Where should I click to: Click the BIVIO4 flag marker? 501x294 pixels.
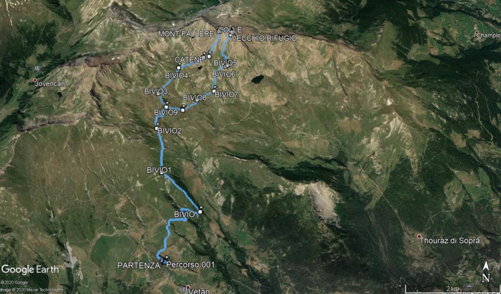(x=179, y=66)
